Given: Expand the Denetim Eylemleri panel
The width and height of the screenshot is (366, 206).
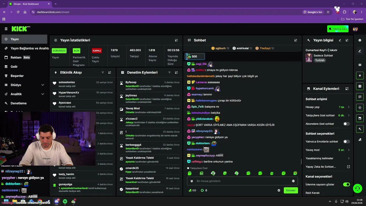Looking at the screenshot, I should click(x=176, y=73).
